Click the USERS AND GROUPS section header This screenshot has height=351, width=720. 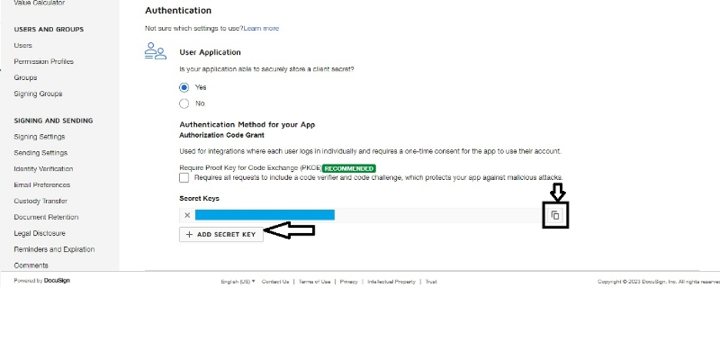pyautogui.click(x=48, y=29)
